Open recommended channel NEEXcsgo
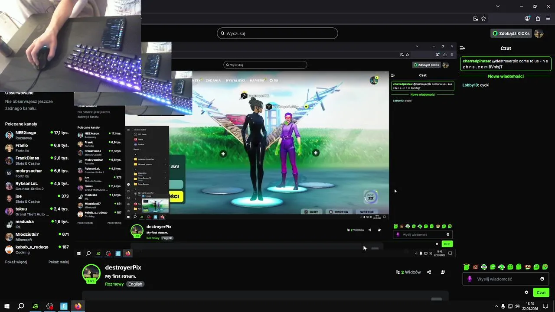The height and width of the screenshot is (312, 555). click(x=37, y=135)
